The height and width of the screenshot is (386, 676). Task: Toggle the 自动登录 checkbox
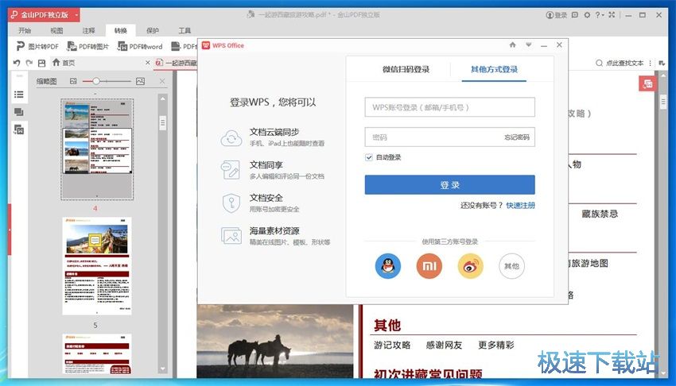coord(369,157)
